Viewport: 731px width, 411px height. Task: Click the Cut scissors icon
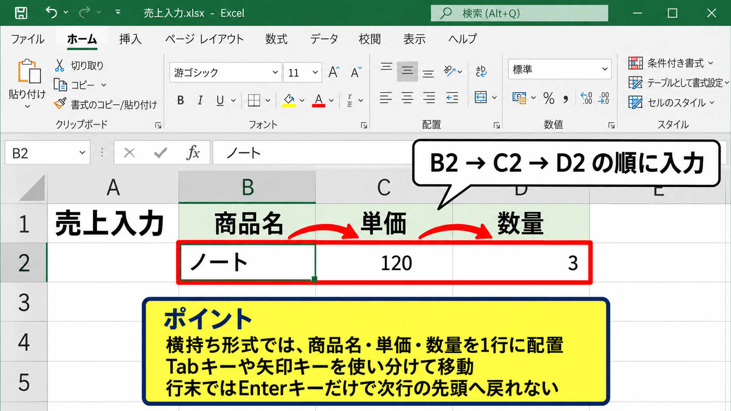pos(59,66)
